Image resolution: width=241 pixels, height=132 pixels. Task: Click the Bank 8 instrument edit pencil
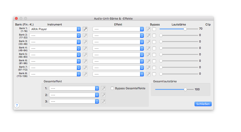pos(85,74)
